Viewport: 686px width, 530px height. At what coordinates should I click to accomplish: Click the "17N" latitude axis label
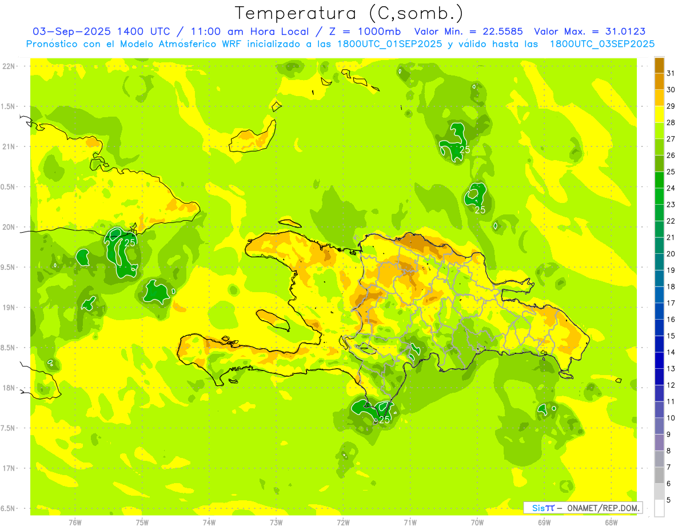[x=9, y=468]
